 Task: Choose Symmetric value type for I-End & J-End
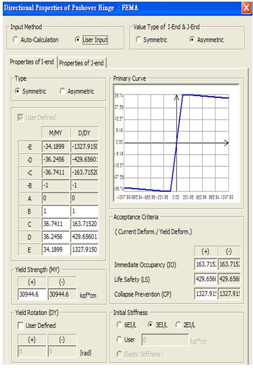[x=151, y=40]
